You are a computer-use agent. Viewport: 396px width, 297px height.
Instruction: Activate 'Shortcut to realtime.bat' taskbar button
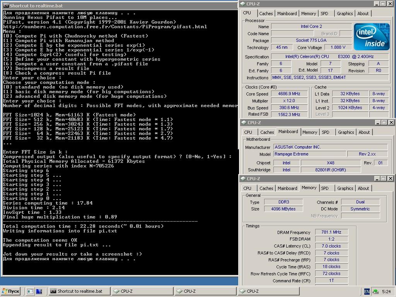click(79, 291)
